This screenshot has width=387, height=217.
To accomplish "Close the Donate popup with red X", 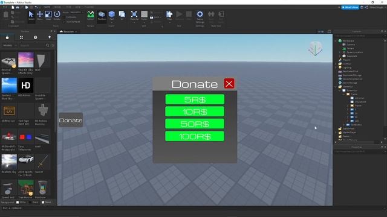I will (229, 84).
